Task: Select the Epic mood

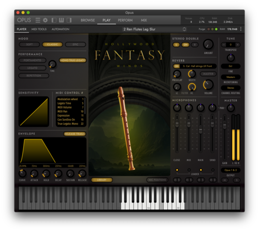Action: 76,44
